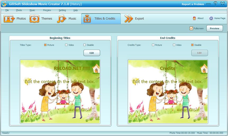Open the File menu
Viewport: 228px width, 136px height.
(x=7, y=10)
